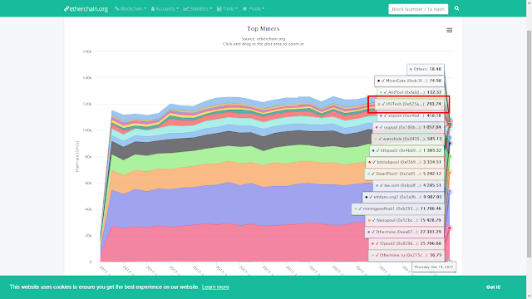Click the waterhole 585.13 tooltip label
This screenshot has height=299, width=532.
(x=407, y=139)
